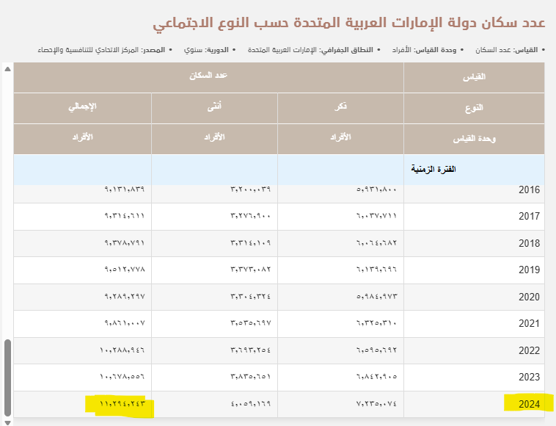
Task: Click male value ٥,٩٨٤,٩٧٣ for 2020
Action: 376,297
